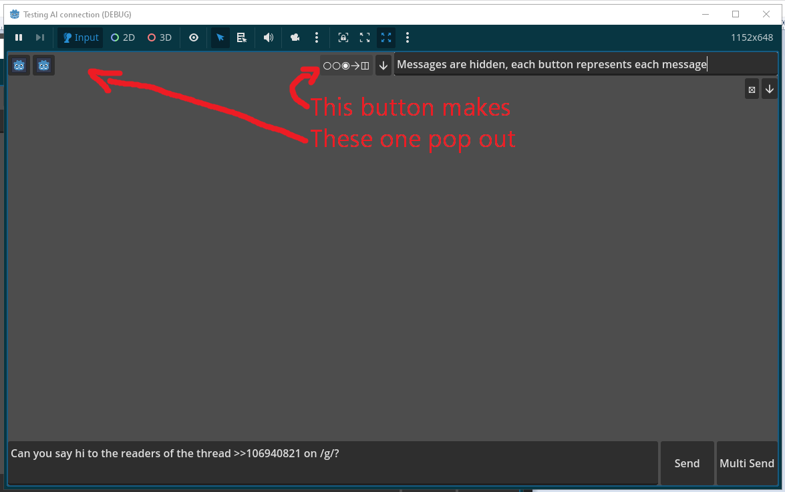
Task: Toggle selection visibility eye icon
Action: 194,37
